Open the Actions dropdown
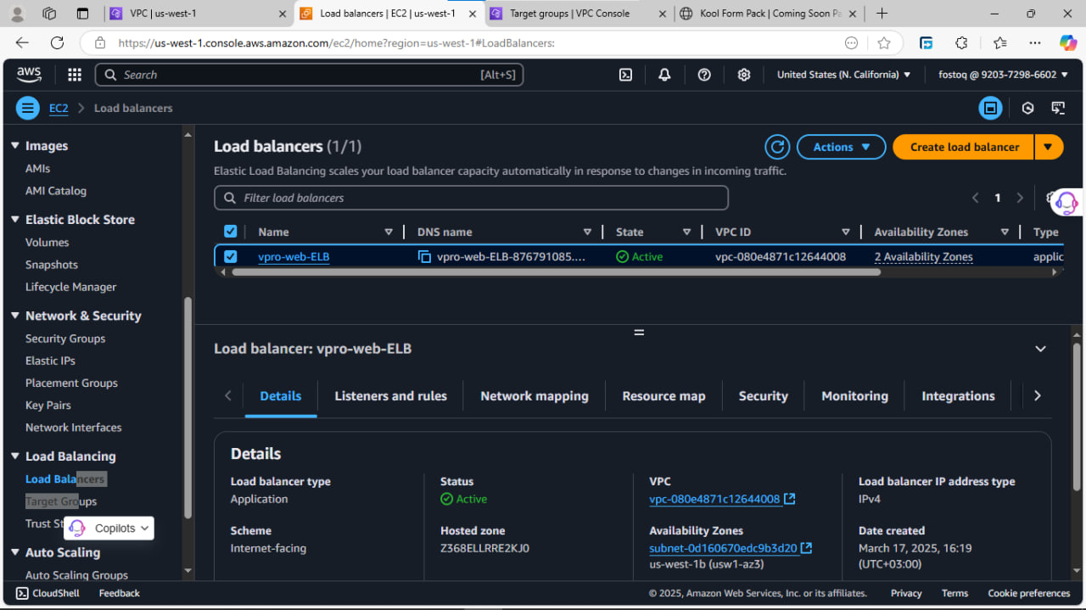The width and height of the screenshot is (1086, 610). click(842, 147)
